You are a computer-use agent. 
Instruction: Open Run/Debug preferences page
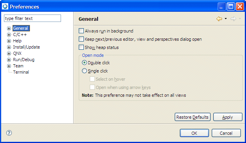[x=24, y=60]
